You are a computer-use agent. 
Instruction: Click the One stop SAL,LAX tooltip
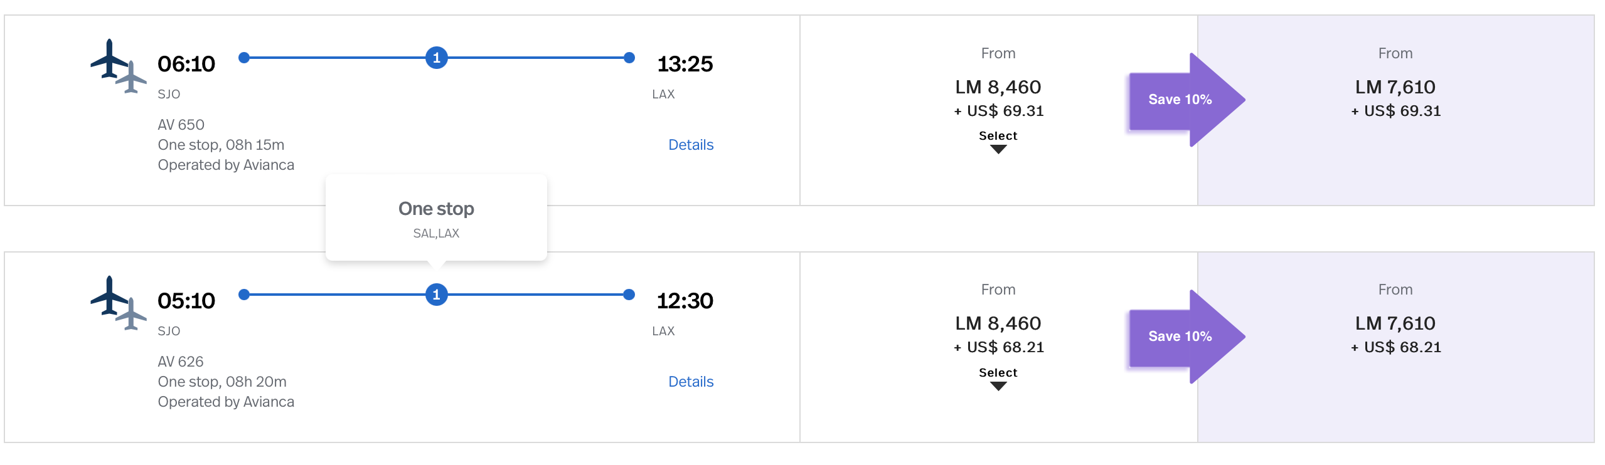(x=436, y=218)
